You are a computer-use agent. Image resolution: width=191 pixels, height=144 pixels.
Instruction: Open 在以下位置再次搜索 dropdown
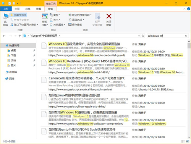24,25
